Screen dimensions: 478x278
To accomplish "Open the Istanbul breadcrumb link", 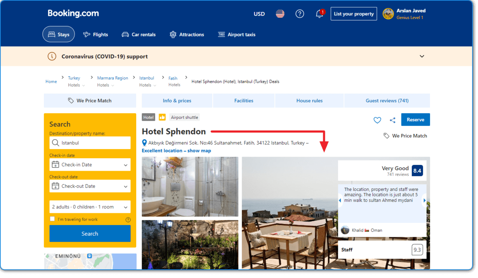I will (x=147, y=78).
